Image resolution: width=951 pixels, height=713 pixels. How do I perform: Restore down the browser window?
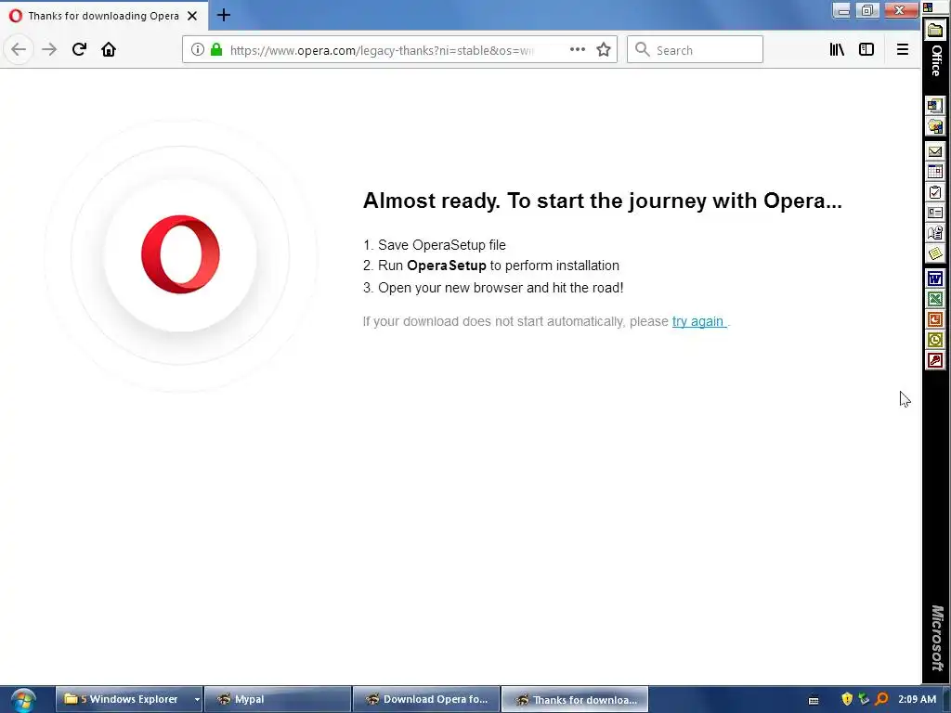click(867, 10)
